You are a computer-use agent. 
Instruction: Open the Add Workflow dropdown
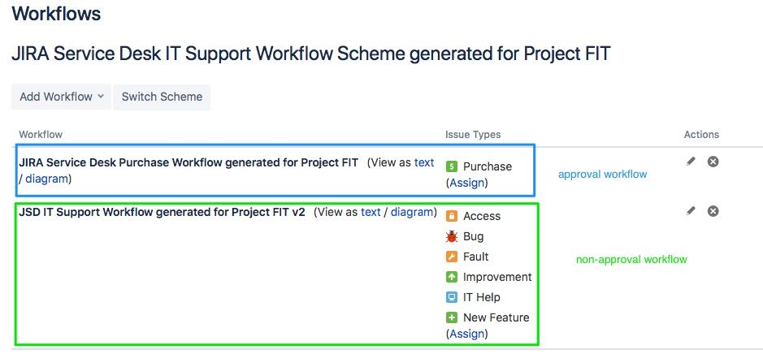61,97
